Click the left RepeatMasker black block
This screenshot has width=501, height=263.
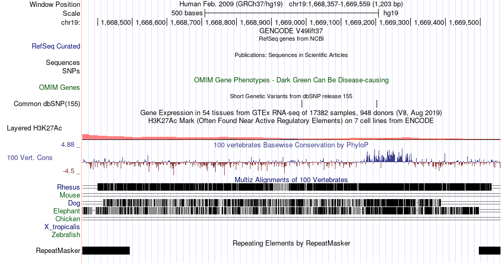click(106, 250)
